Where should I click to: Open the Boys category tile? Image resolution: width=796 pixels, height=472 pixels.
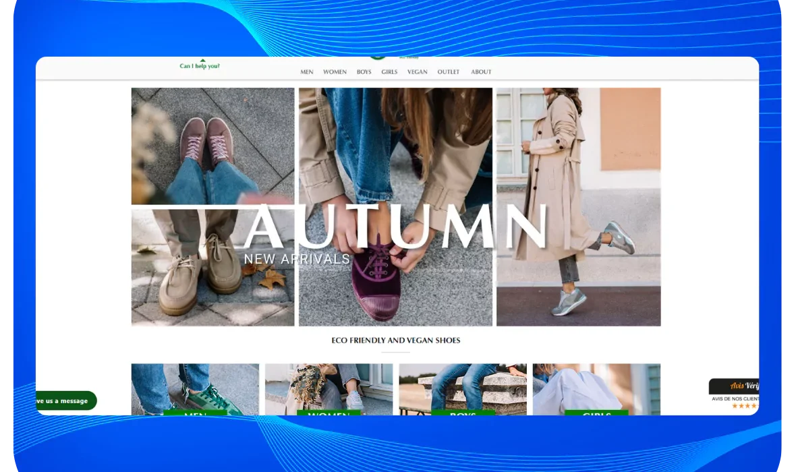coord(462,389)
